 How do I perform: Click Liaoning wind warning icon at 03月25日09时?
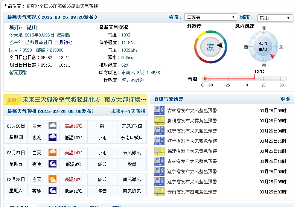(x=159, y=171)
